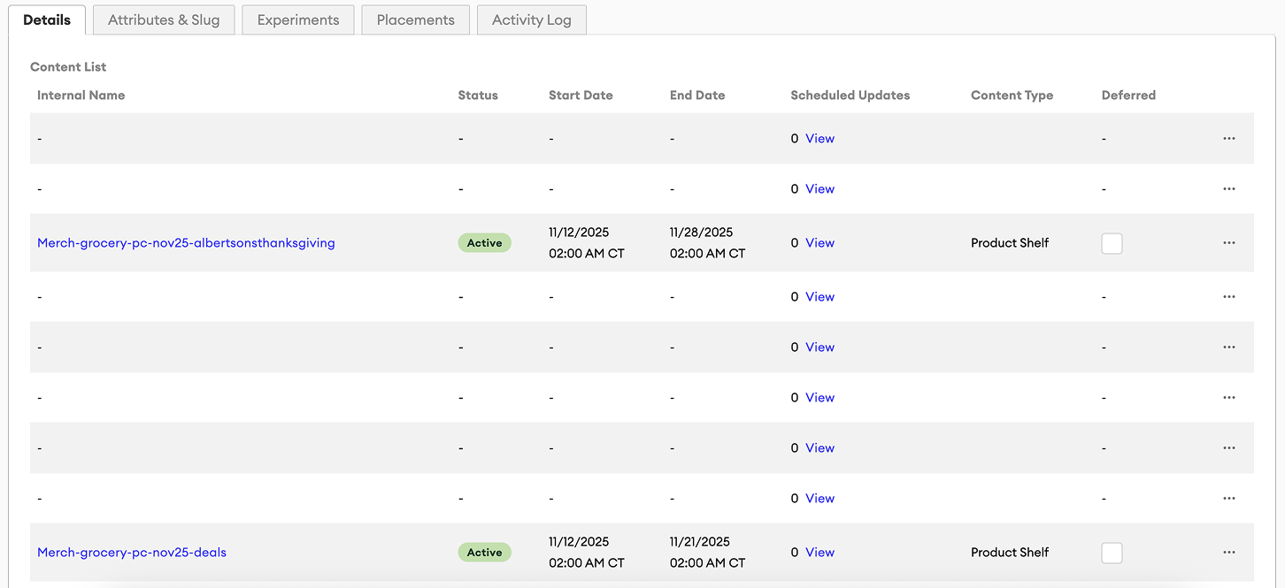1285x588 pixels.
Task: Open Merch-grocery-pc-nov25-deals link
Action: [132, 553]
